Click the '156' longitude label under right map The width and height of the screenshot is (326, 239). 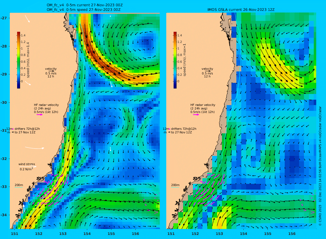pos(292,234)
